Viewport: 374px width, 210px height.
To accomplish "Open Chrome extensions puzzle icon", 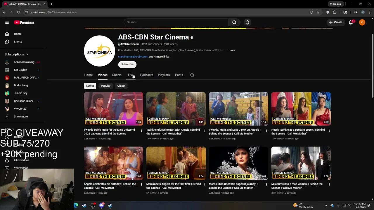I will pos(335,12).
